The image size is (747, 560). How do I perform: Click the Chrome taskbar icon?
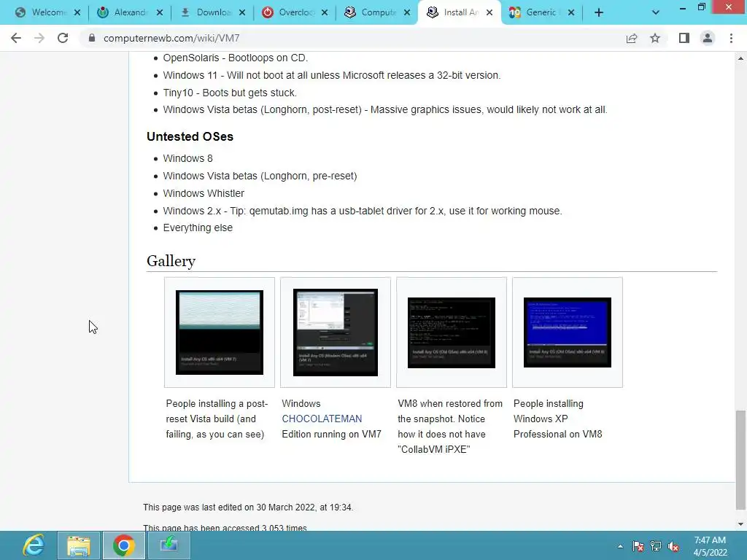(123, 545)
